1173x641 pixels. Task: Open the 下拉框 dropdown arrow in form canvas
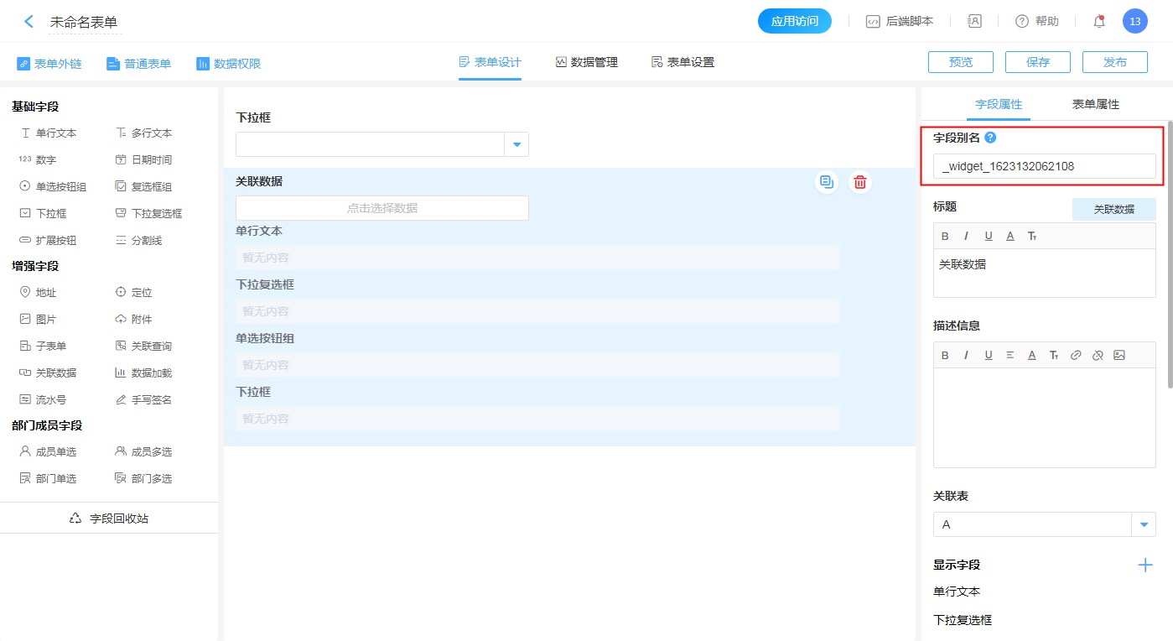point(516,145)
